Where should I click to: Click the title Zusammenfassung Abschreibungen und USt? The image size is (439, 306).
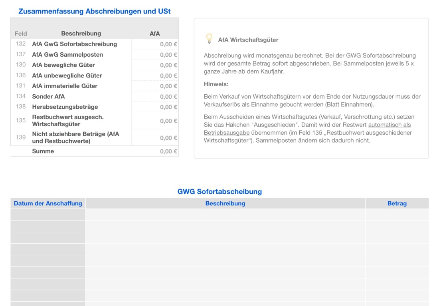click(x=95, y=11)
